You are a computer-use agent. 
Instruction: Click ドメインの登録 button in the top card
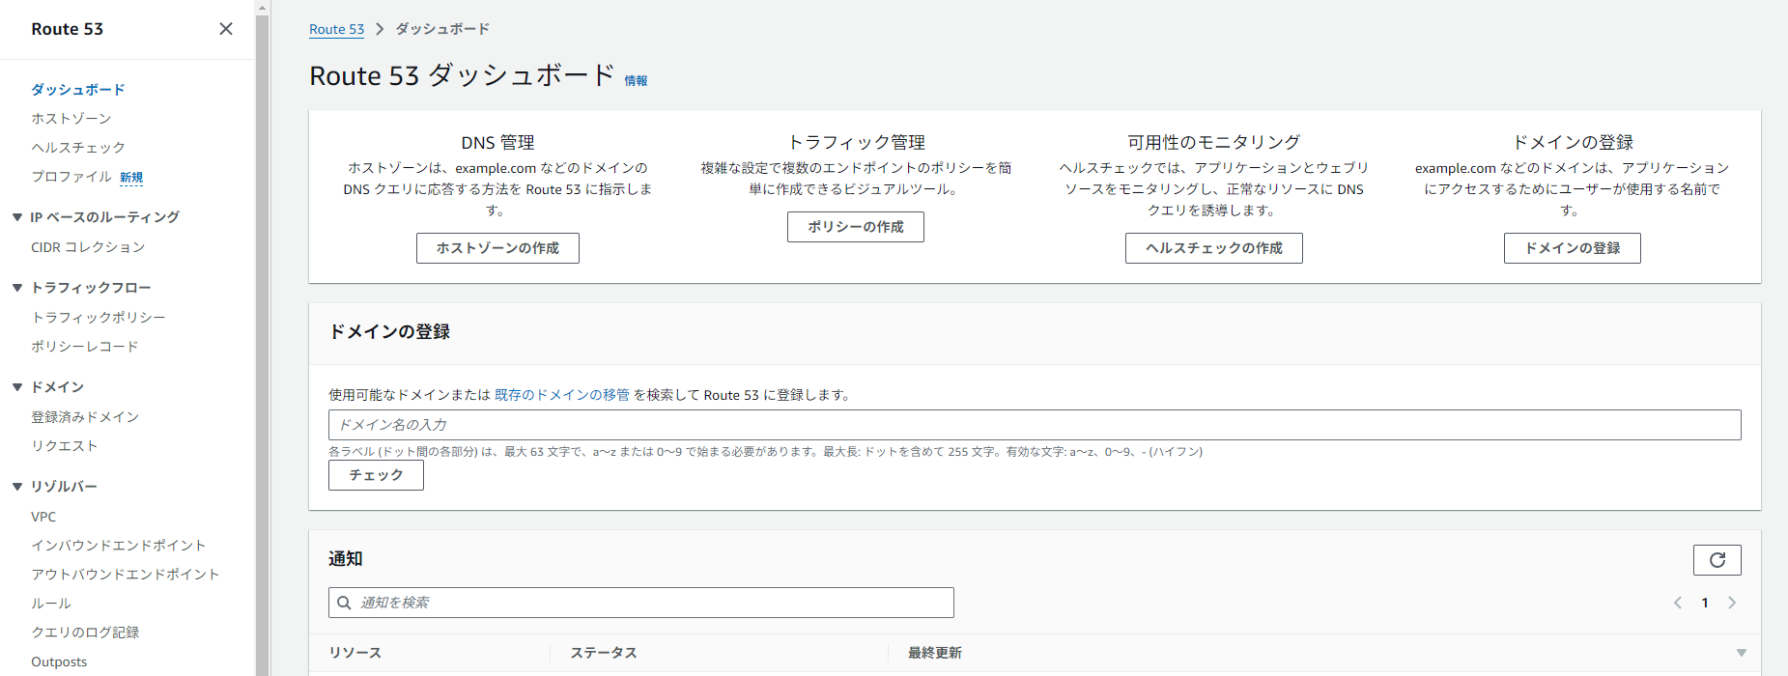[x=1573, y=248]
